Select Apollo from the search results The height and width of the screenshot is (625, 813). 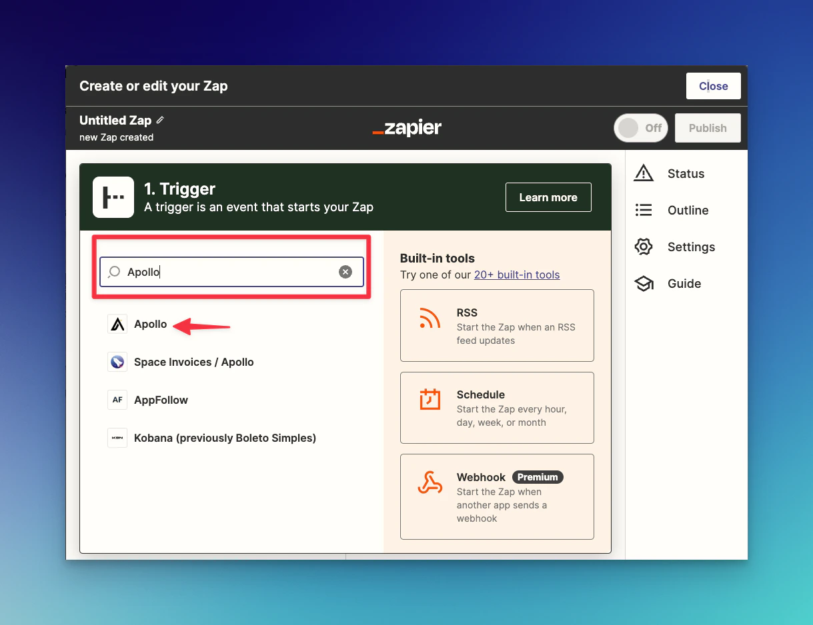pyautogui.click(x=151, y=324)
